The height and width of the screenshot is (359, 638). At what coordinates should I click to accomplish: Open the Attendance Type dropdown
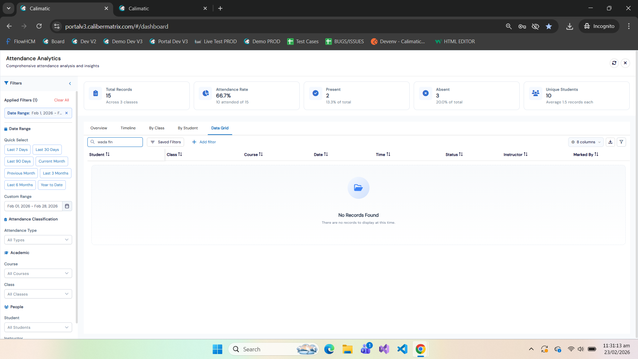[x=38, y=240]
